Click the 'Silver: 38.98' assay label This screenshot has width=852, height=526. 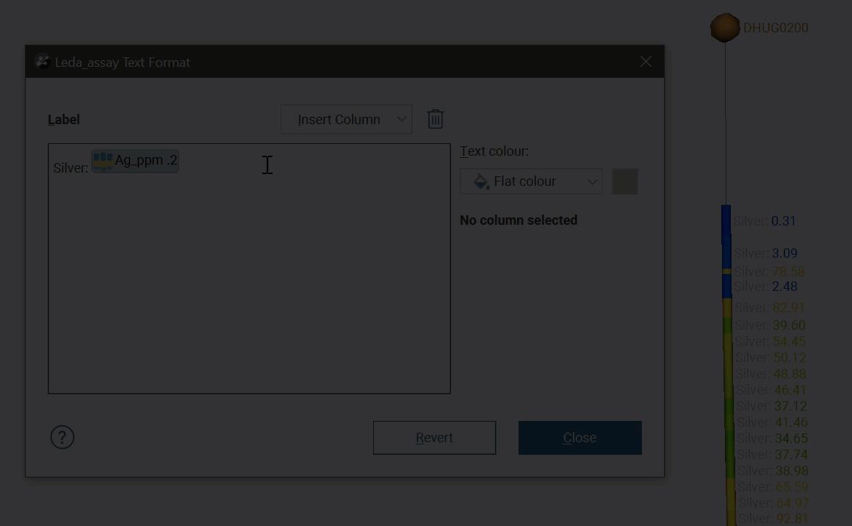point(773,471)
